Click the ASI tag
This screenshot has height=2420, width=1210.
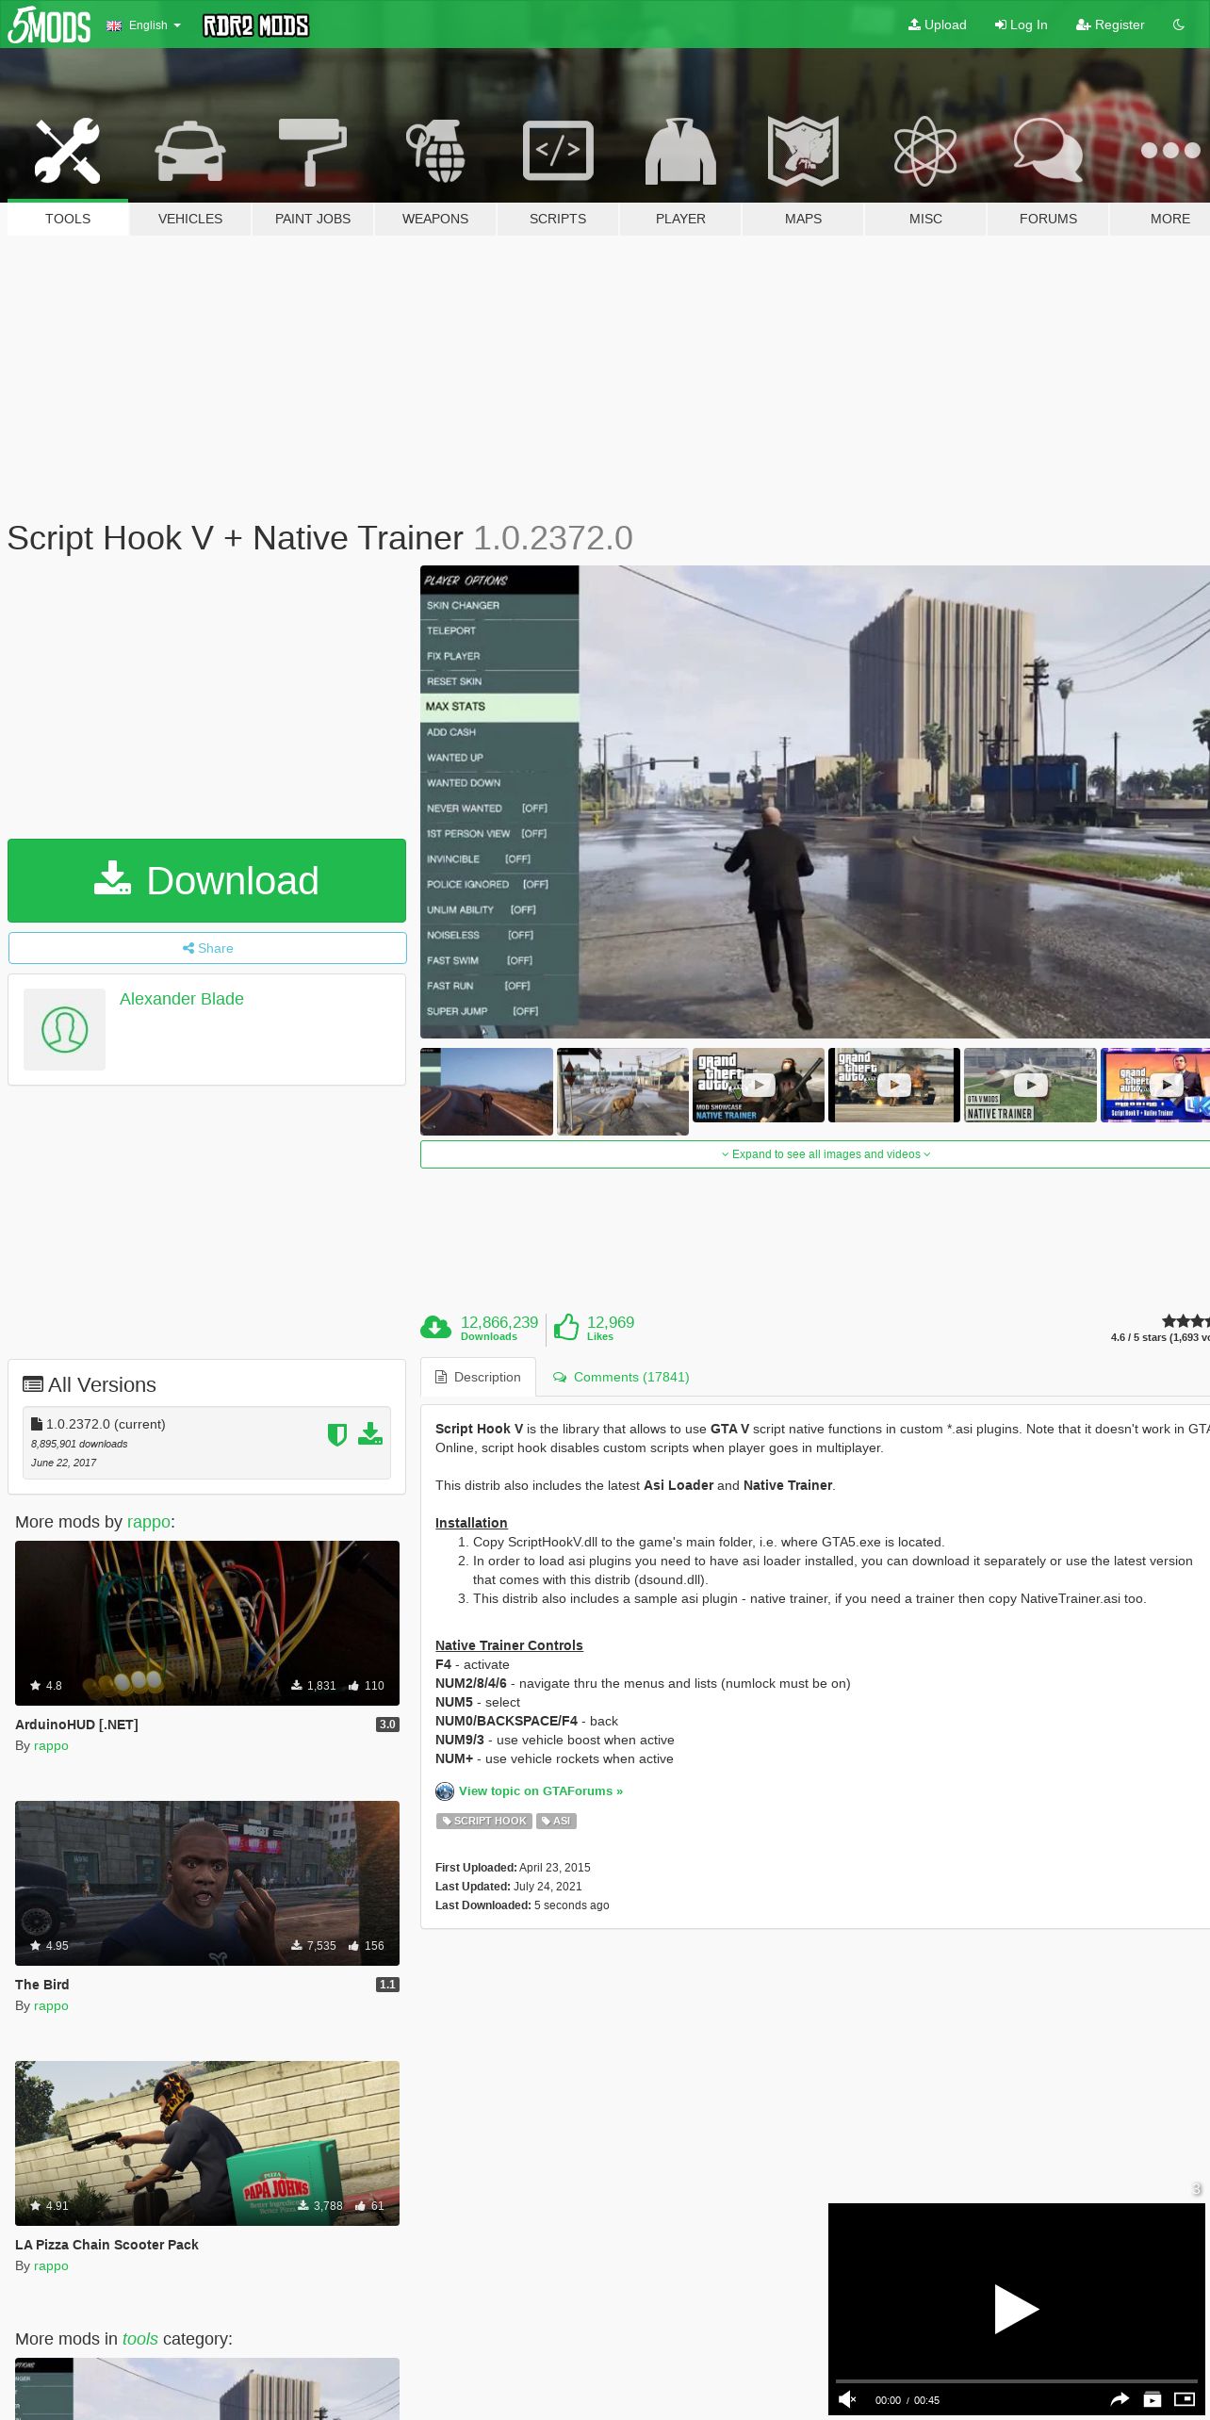pyautogui.click(x=556, y=1821)
